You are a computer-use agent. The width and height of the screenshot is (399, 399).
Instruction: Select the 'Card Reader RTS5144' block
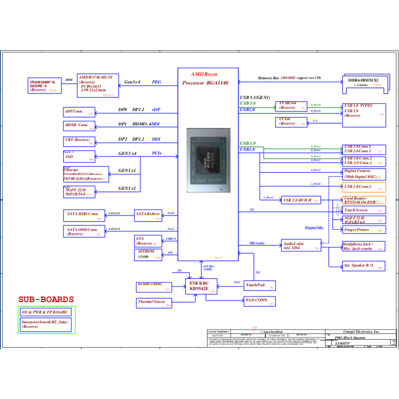pyautogui.click(x=364, y=200)
